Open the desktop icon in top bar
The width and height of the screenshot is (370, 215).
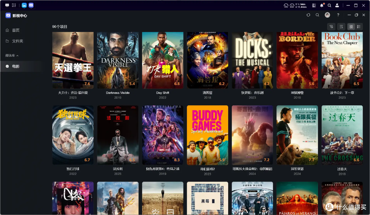pos(7,5)
